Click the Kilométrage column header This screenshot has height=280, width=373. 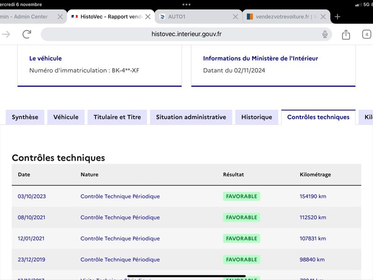pyautogui.click(x=315, y=175)
